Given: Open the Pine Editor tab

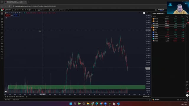Looking at the screenshot, I should (8, 100).
